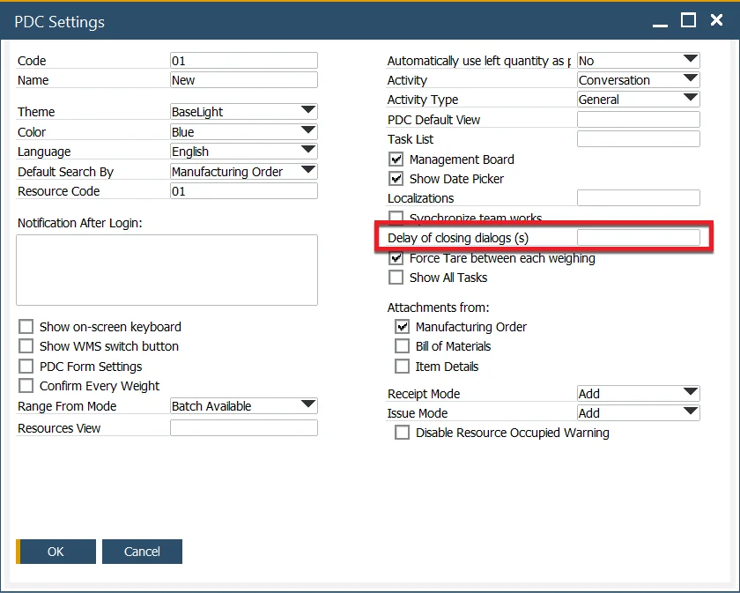This screenshot has height=593, width=740.
Task: Click the Notification After Login text area
Action: [x=167, y=270]
